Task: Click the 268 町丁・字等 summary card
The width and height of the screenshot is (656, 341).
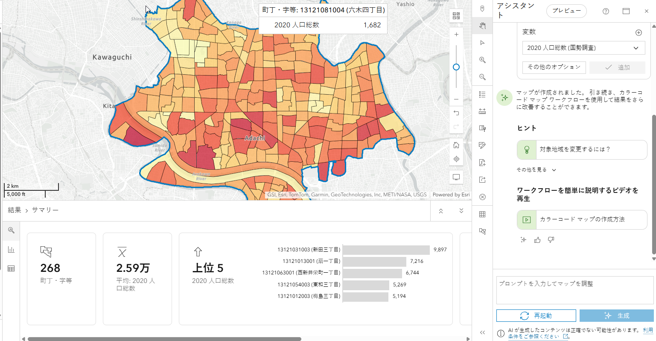Action: click(61, 279)
